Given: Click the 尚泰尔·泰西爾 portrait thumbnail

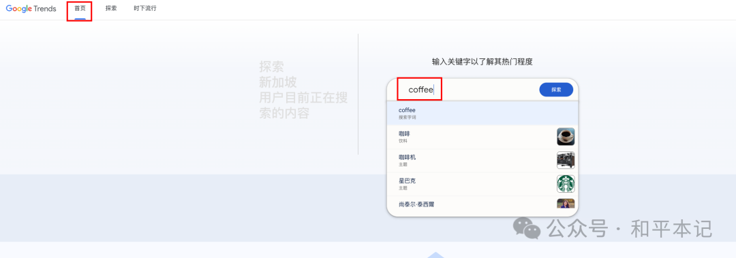Looking at the screenshot, I should coord(566,204).
